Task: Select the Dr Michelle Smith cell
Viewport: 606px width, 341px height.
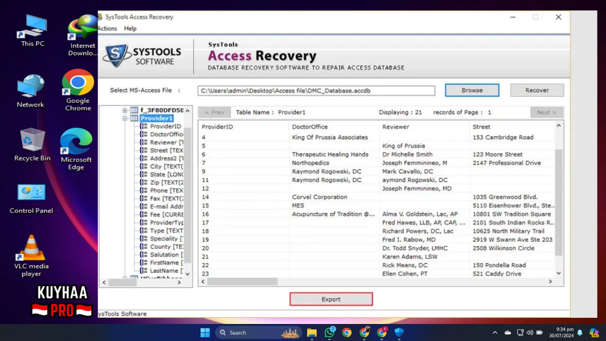Action: tap(407, 154)
